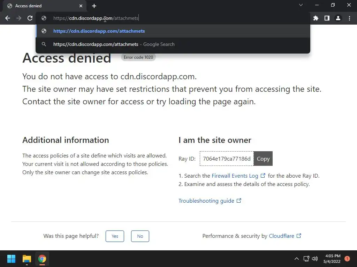Choose the Google Search suggestion row

point(173,44)
